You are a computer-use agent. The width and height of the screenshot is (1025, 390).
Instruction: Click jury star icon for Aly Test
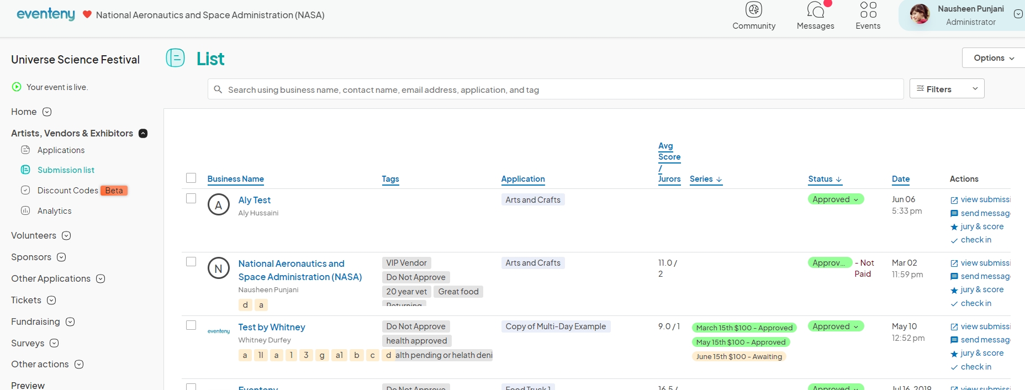click(954, 227)
